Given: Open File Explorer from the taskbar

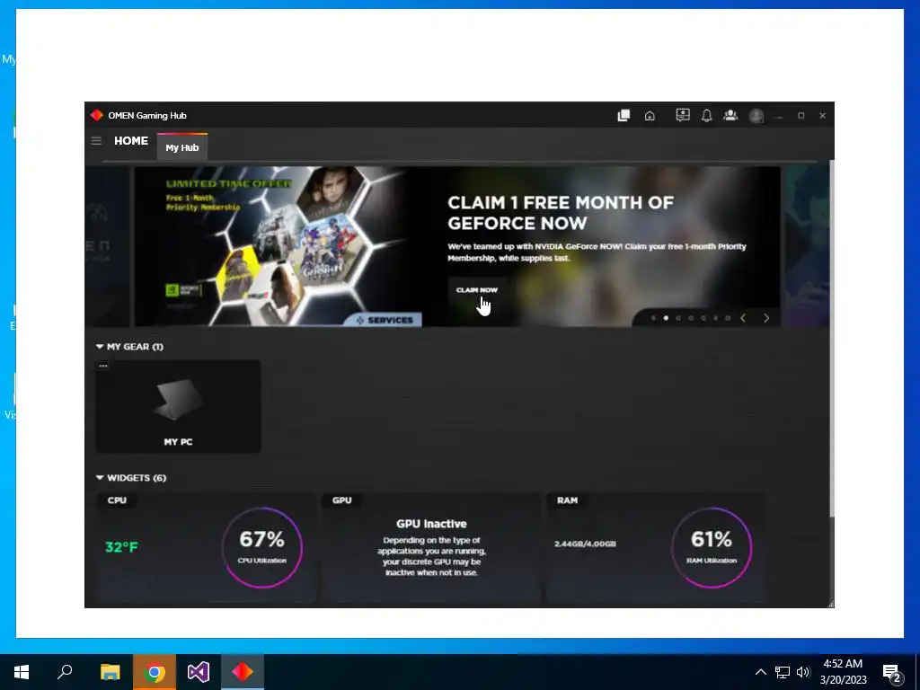Looking at the screenshot, I should click(110, 672).
